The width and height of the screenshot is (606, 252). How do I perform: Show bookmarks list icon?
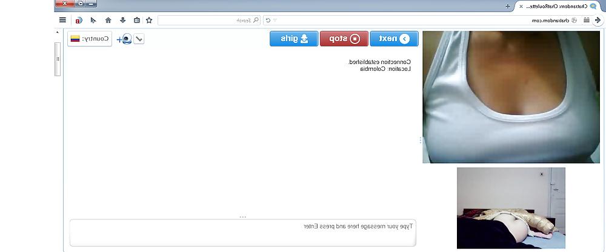tap(137, 20)
